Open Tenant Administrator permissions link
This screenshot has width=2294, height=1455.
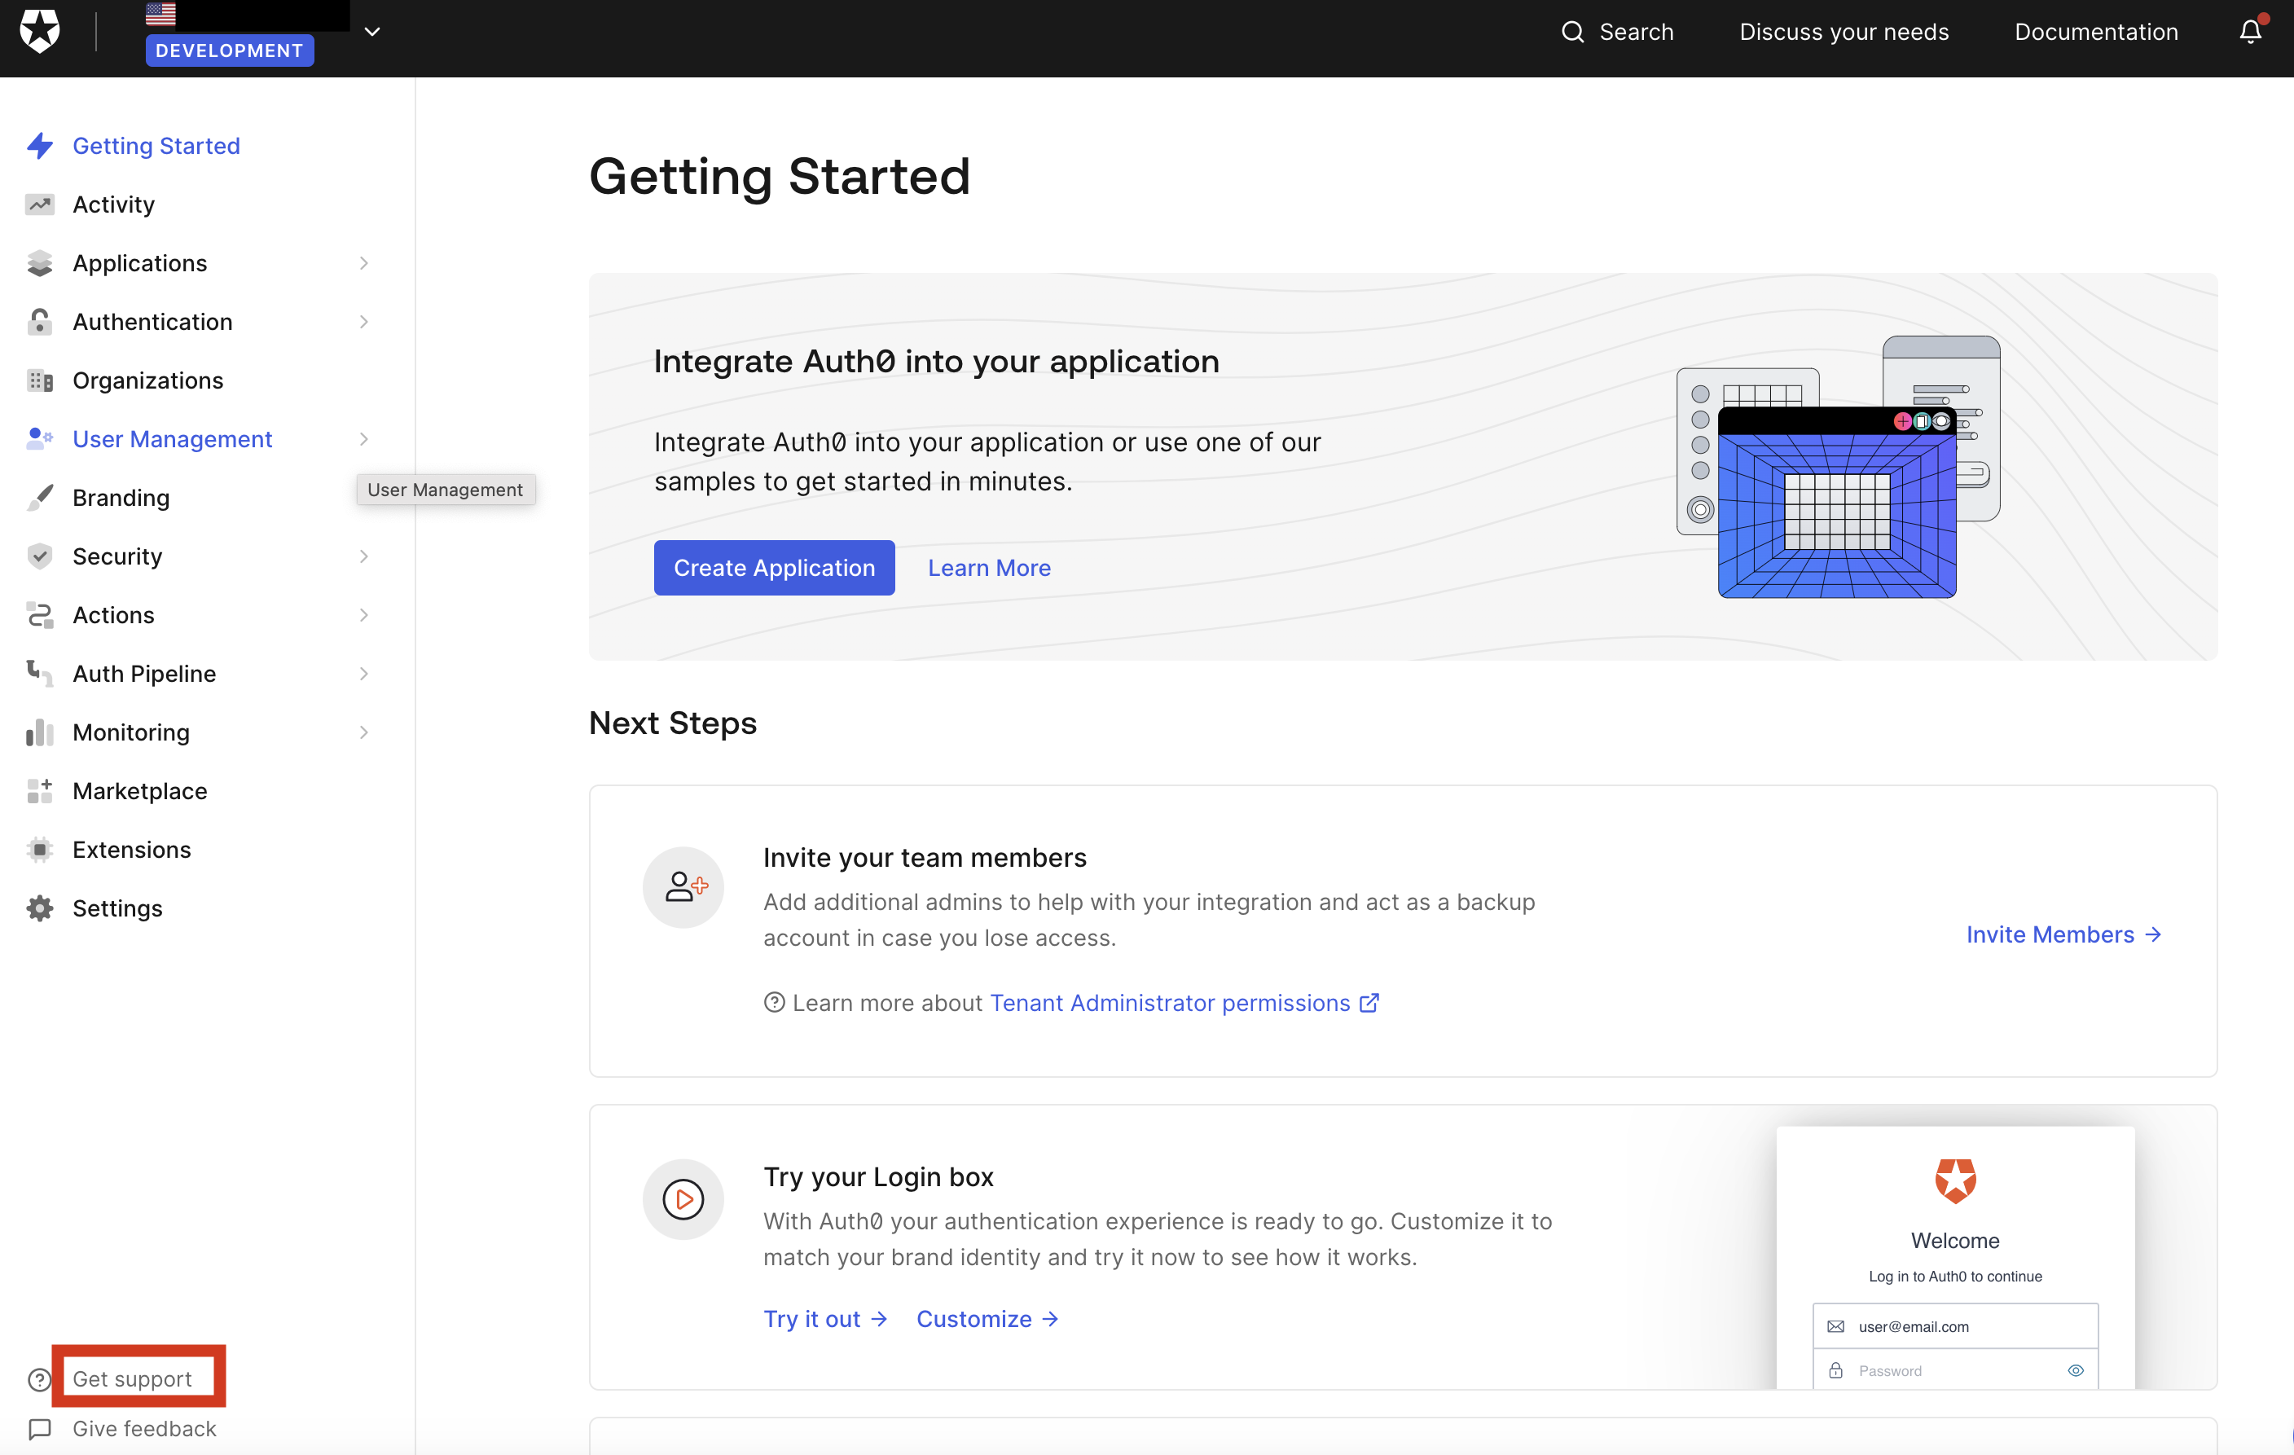point(1185,1002)
